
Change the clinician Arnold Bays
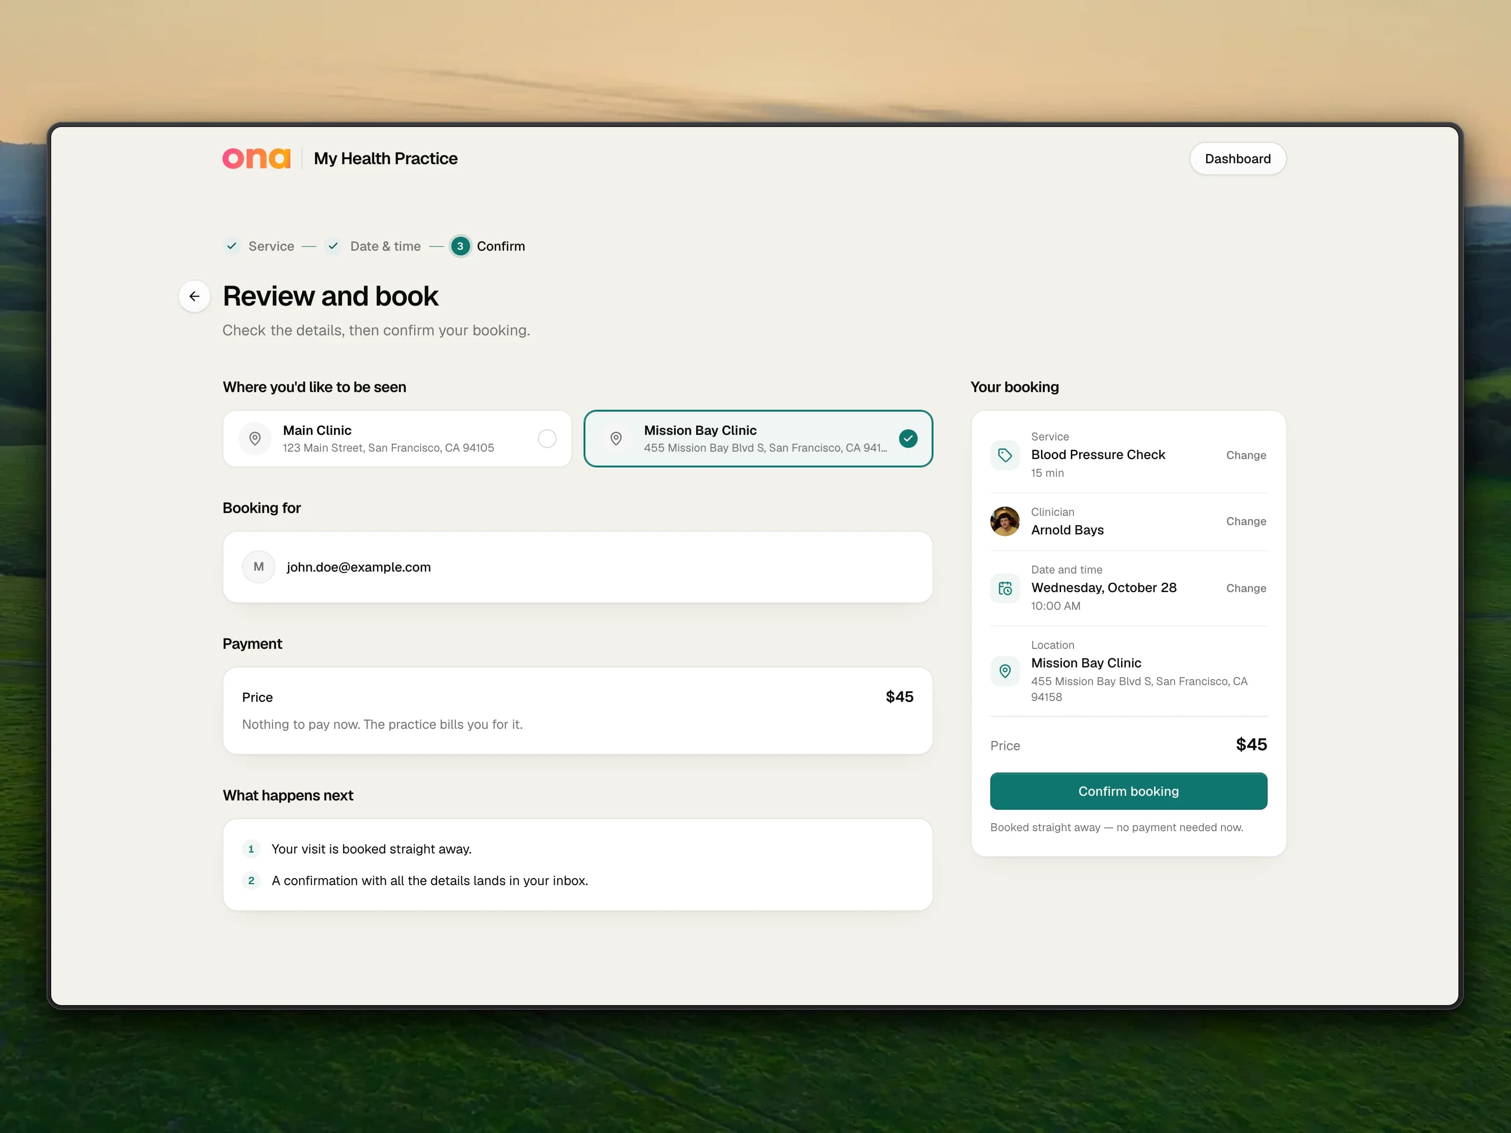pos(1246,521)
